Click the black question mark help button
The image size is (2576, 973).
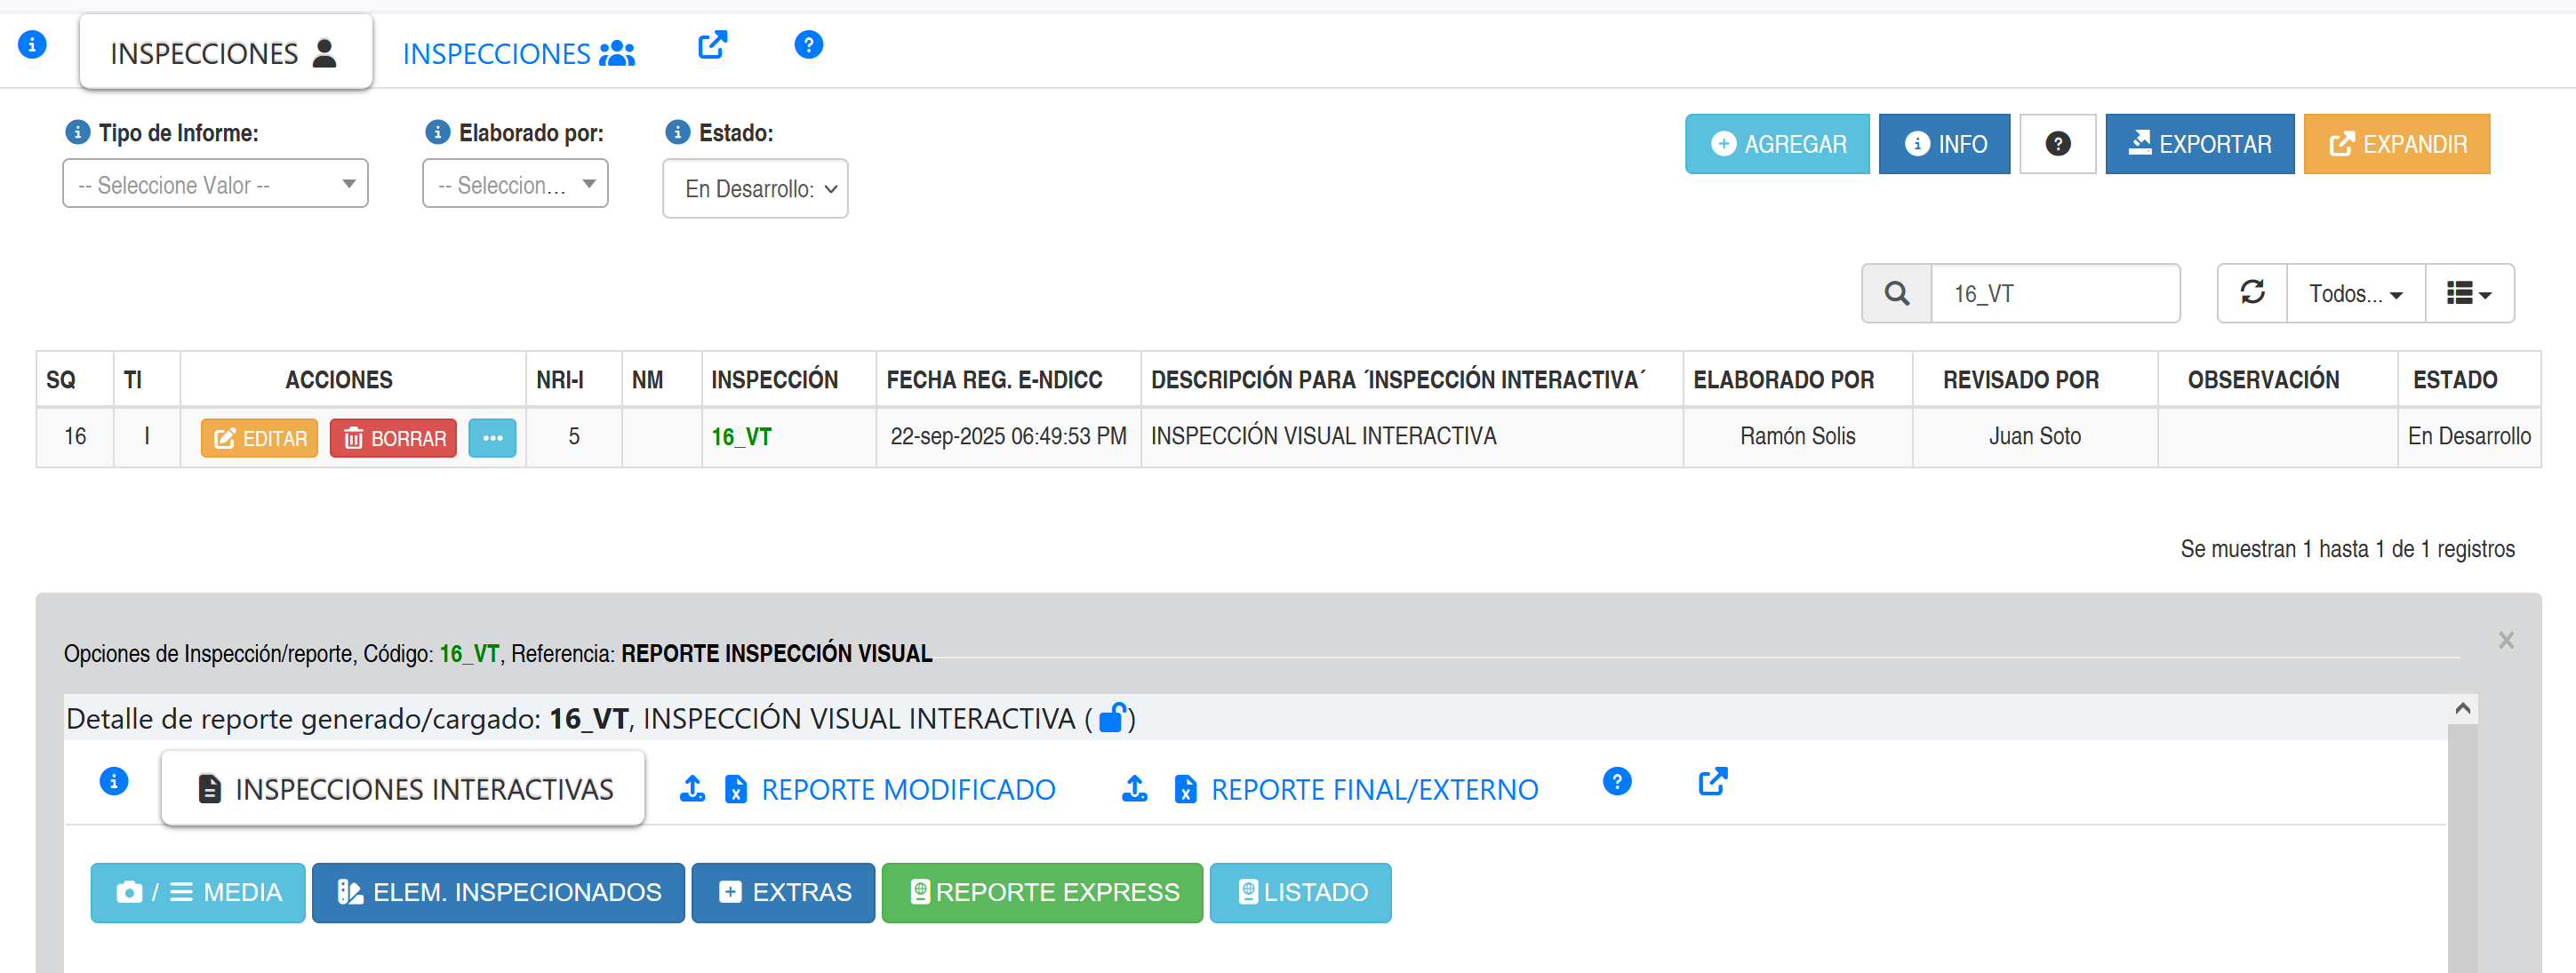2057,144
